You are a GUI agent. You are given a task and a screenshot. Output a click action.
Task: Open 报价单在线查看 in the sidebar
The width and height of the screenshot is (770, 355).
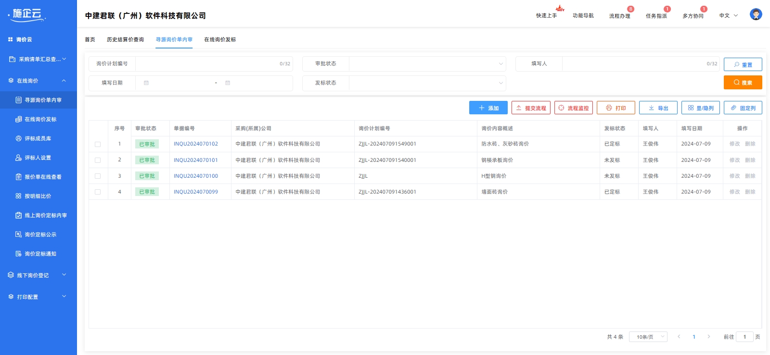(42, 177)
